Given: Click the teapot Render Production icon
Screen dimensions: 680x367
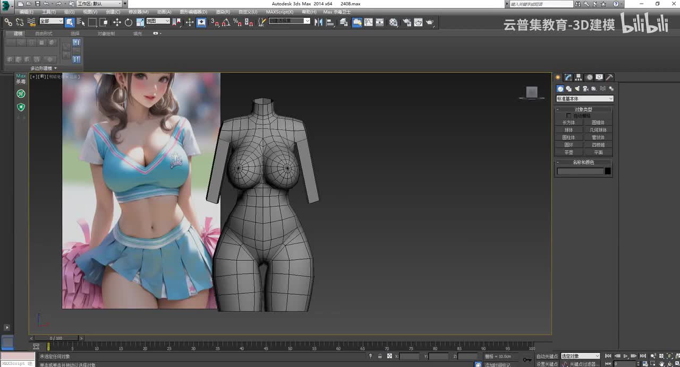Looking at the screenshot, I should point(429,22).
